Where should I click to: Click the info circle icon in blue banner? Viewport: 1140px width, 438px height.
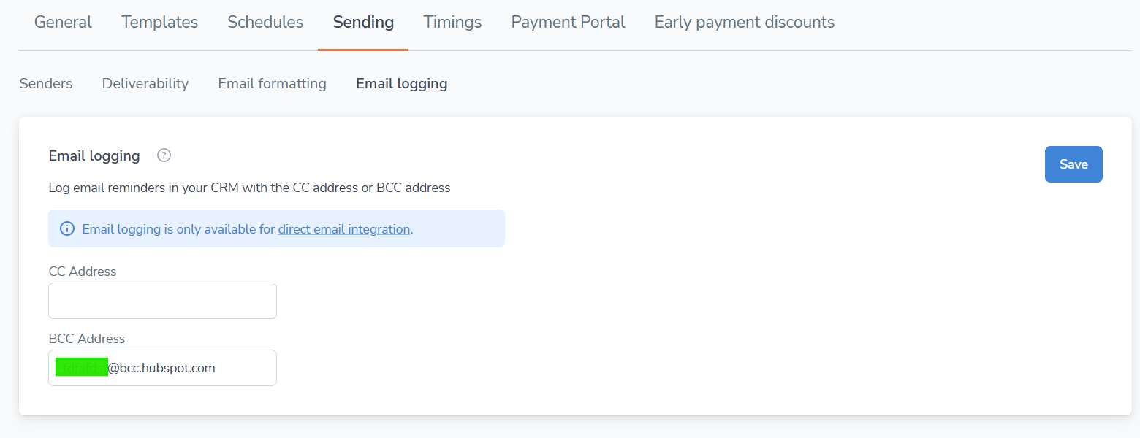[x=67, y=229]
